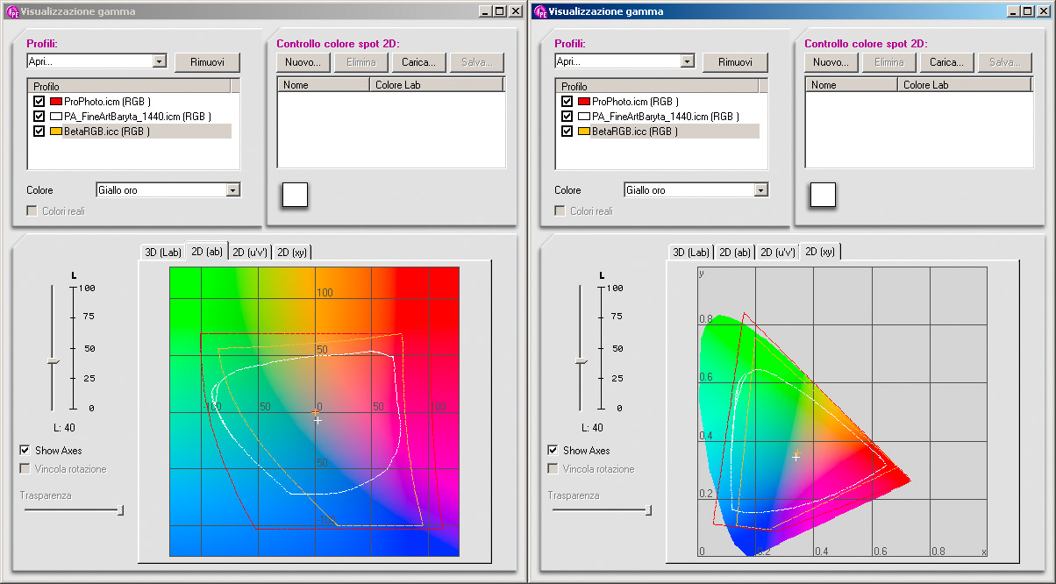Image resolution: width=1056 pixels, height=584 pixels.
Task: Open 2D (ab) tab in right window
Action: pos(735,253)
